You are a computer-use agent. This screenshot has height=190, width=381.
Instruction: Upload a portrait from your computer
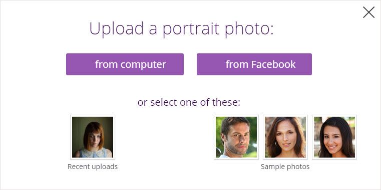125,64
